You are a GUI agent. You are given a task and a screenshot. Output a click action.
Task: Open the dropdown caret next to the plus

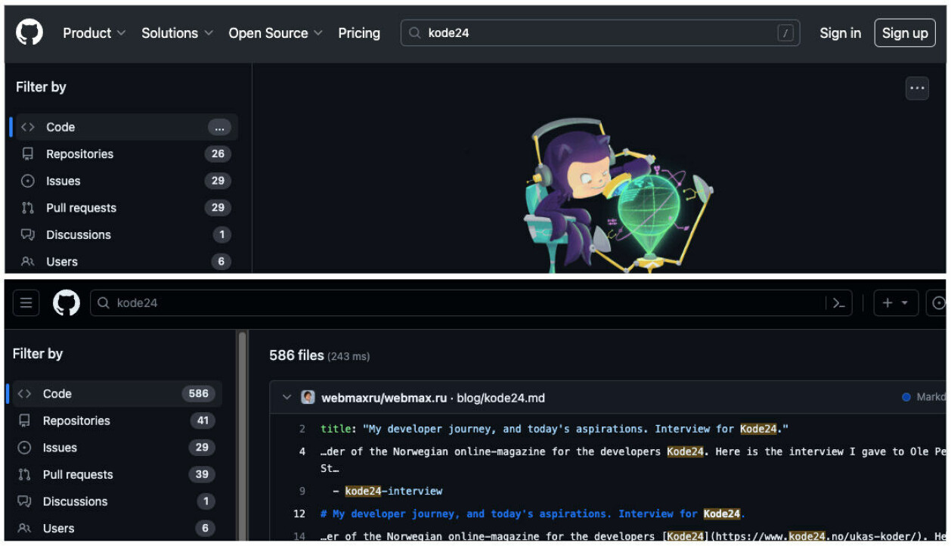tap(905, 303)
